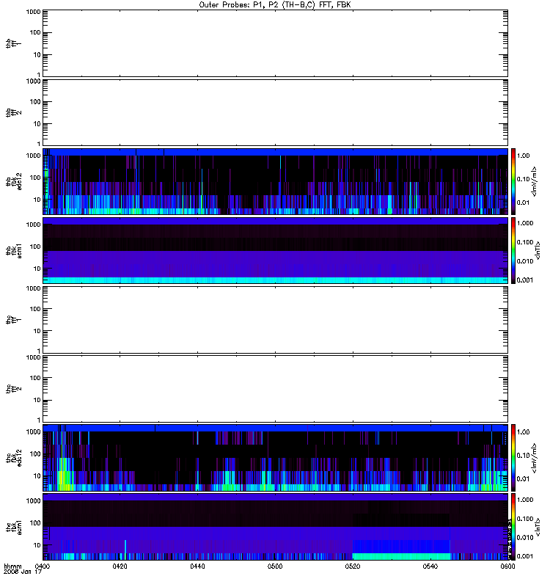
Task: Click the plot title 'Outer Probes: P1, P2 (TH-B,C) FFT, FBK'
Action: [275, 5]
